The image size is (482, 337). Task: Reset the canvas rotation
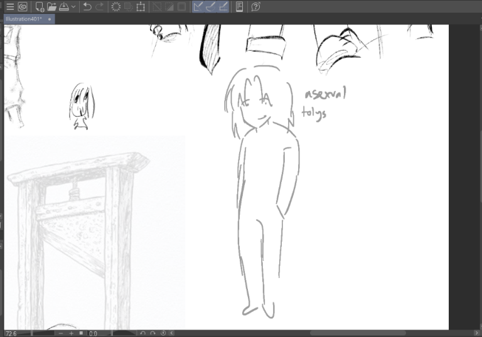pos(163,333)
